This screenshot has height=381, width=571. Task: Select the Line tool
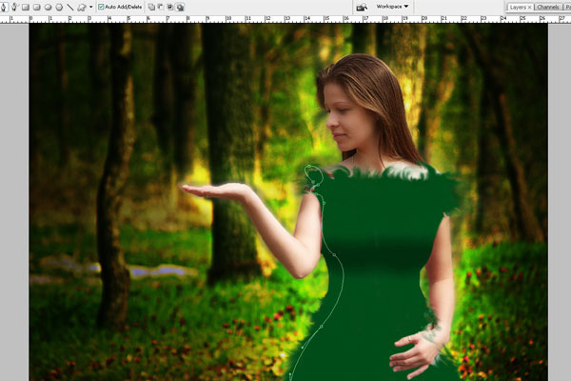pyautogui.click(x=69, y=7)
